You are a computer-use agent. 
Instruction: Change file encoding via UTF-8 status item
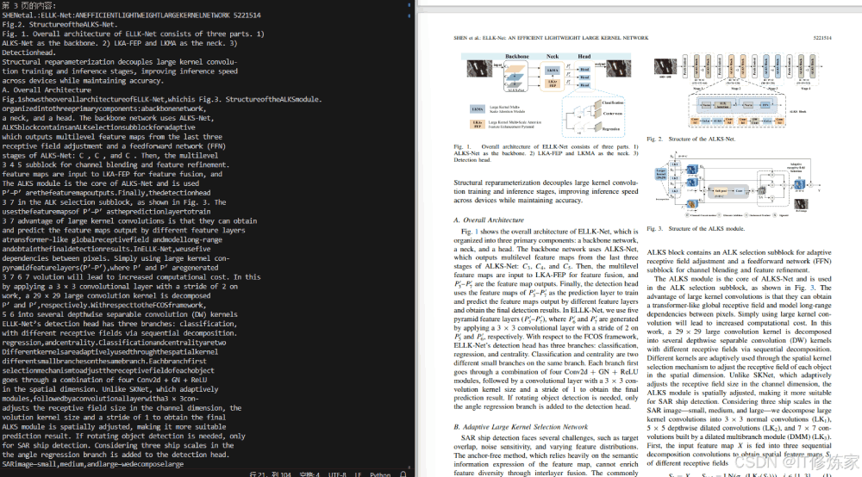337,474
